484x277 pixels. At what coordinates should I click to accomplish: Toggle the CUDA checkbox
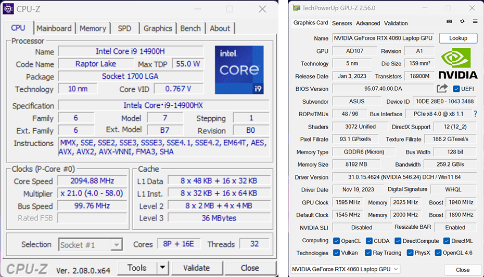[x=369, y=241]
